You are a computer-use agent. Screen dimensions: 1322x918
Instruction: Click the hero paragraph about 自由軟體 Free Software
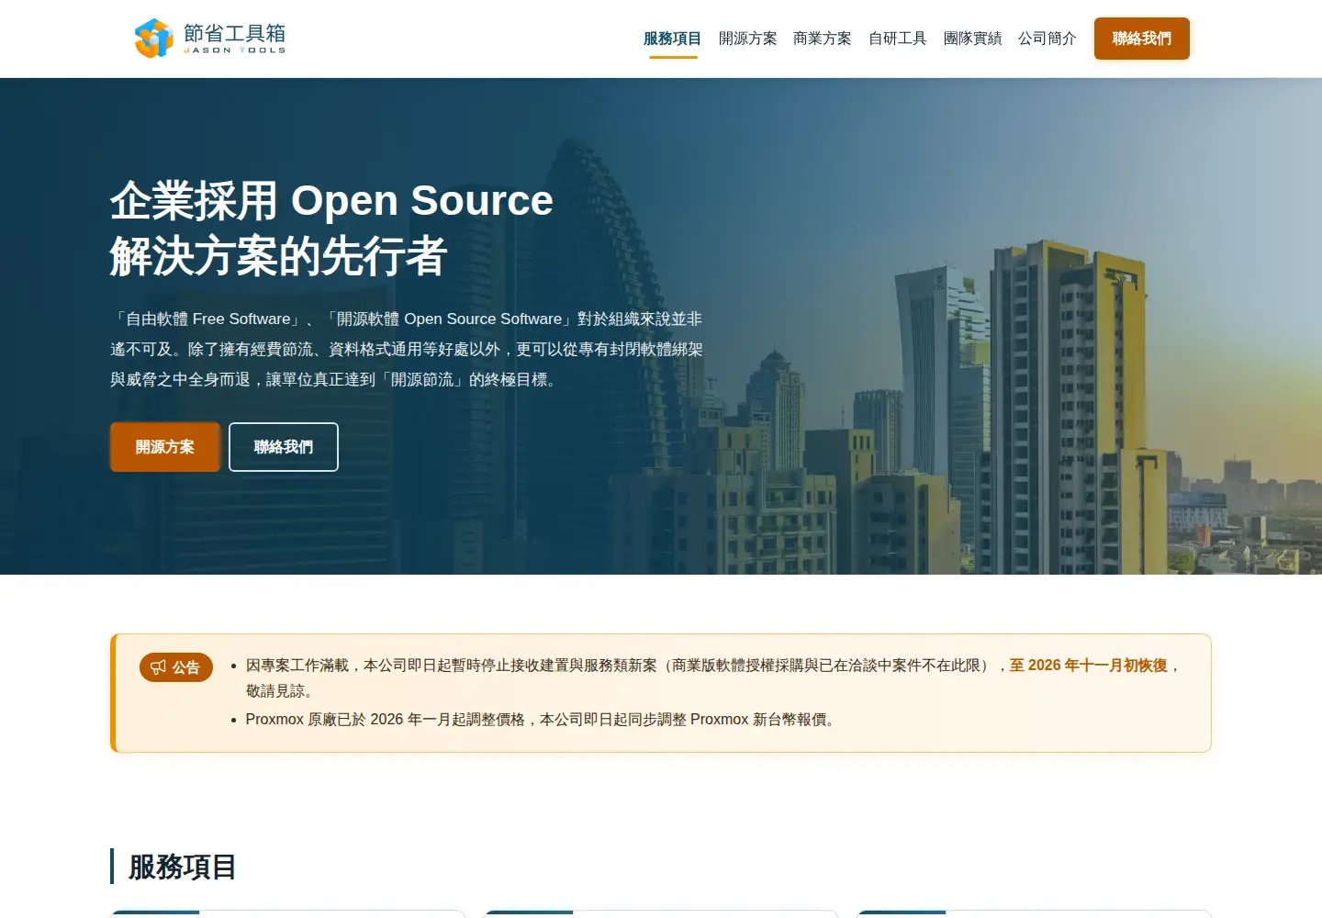[407, 349]
